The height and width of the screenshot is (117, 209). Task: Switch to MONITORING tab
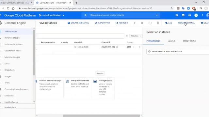(x=189, y=41)
